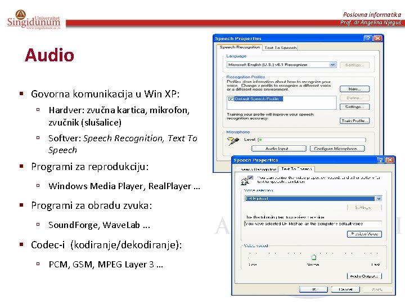This screenshot has width=405, height=304.
Task: Click 'Prof. dr Angelina Njeguš' header text
Action: pos(371,23)
